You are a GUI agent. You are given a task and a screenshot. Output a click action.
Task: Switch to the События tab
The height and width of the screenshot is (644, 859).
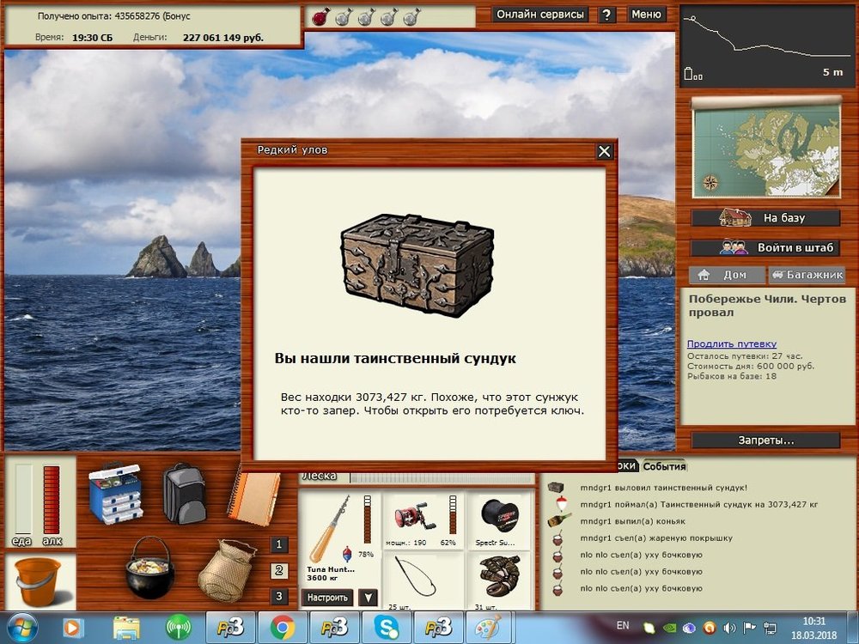coord(664,466)
